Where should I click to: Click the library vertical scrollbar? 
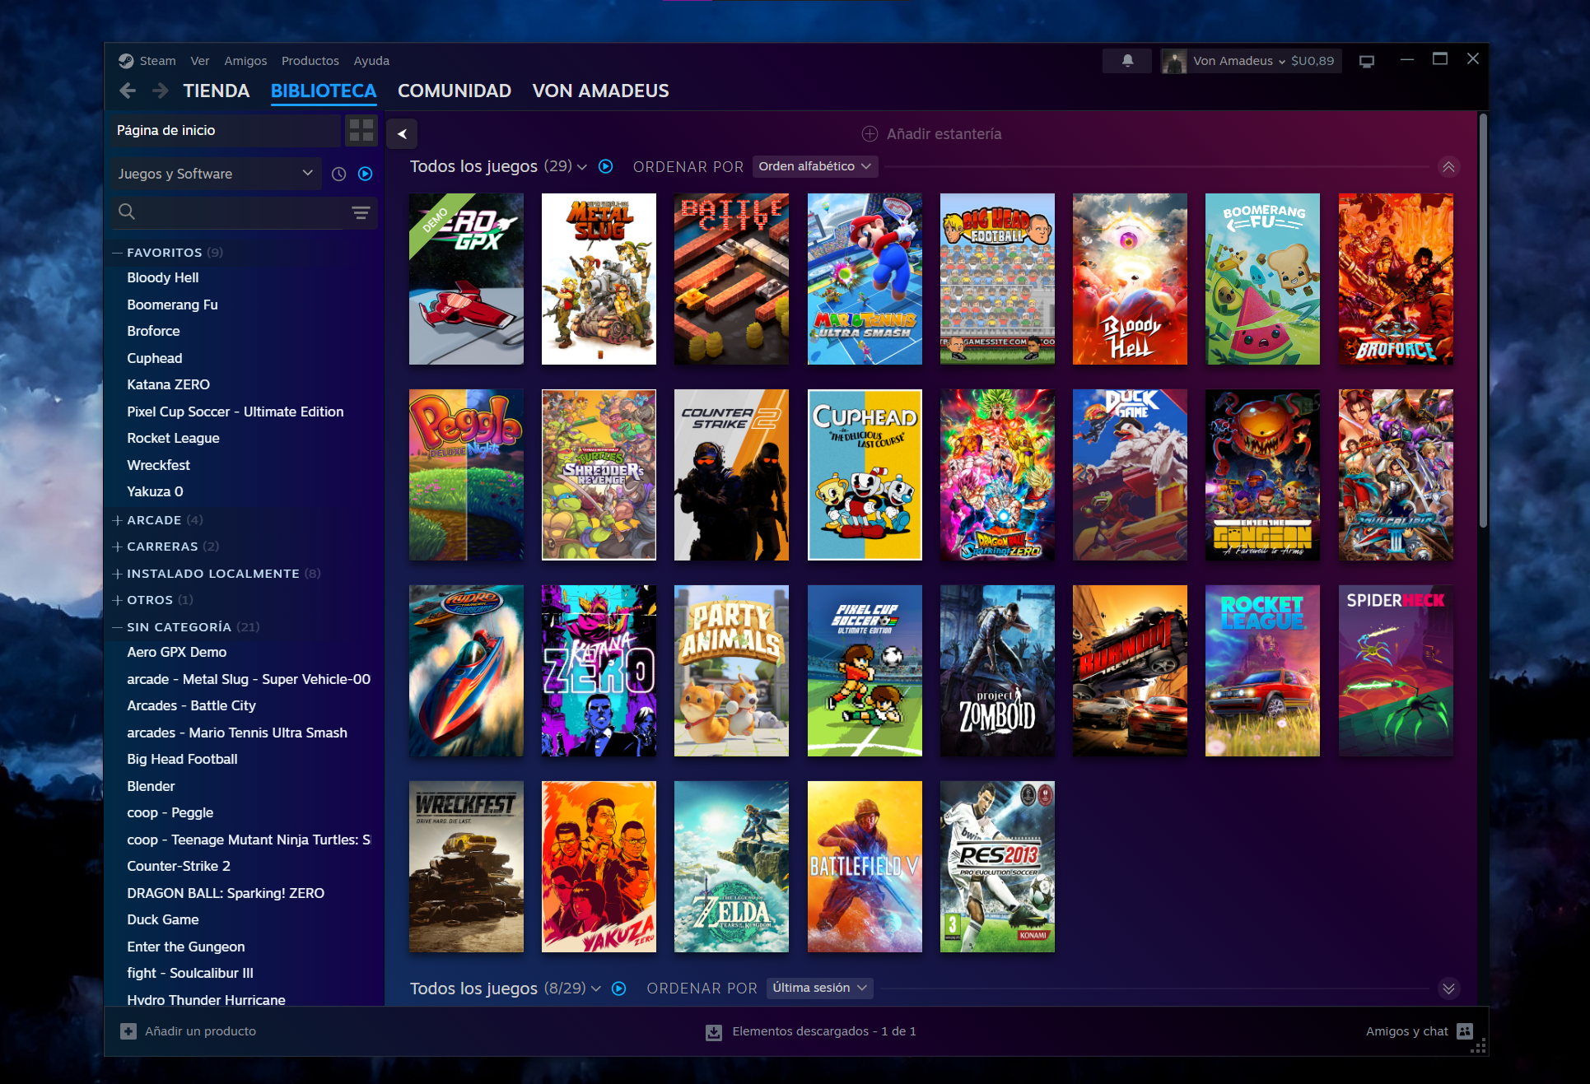tap(1482, 321)
